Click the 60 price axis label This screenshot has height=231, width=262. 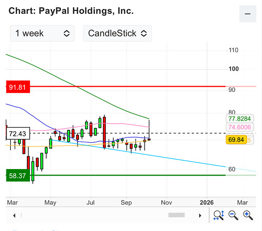(x=232, y=169)
